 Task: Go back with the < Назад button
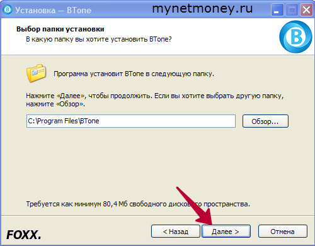click(176, 232)
